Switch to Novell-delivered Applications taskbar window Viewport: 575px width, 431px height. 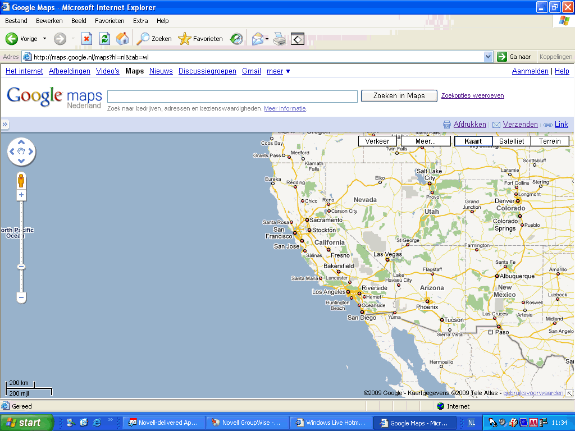click(x=163, y=423)
